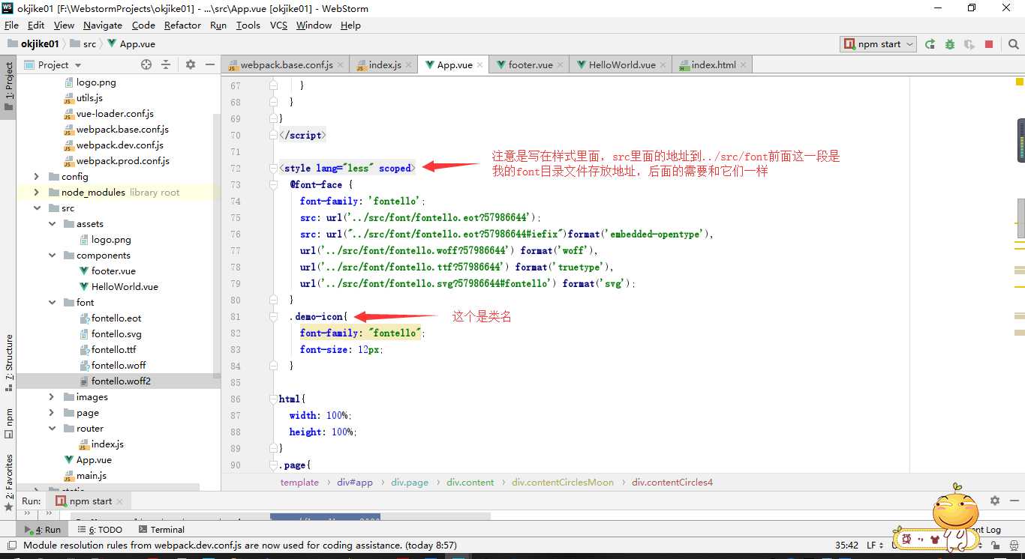Close the npm start run tab
The image size is (1025, 559).
coord(119,501)
